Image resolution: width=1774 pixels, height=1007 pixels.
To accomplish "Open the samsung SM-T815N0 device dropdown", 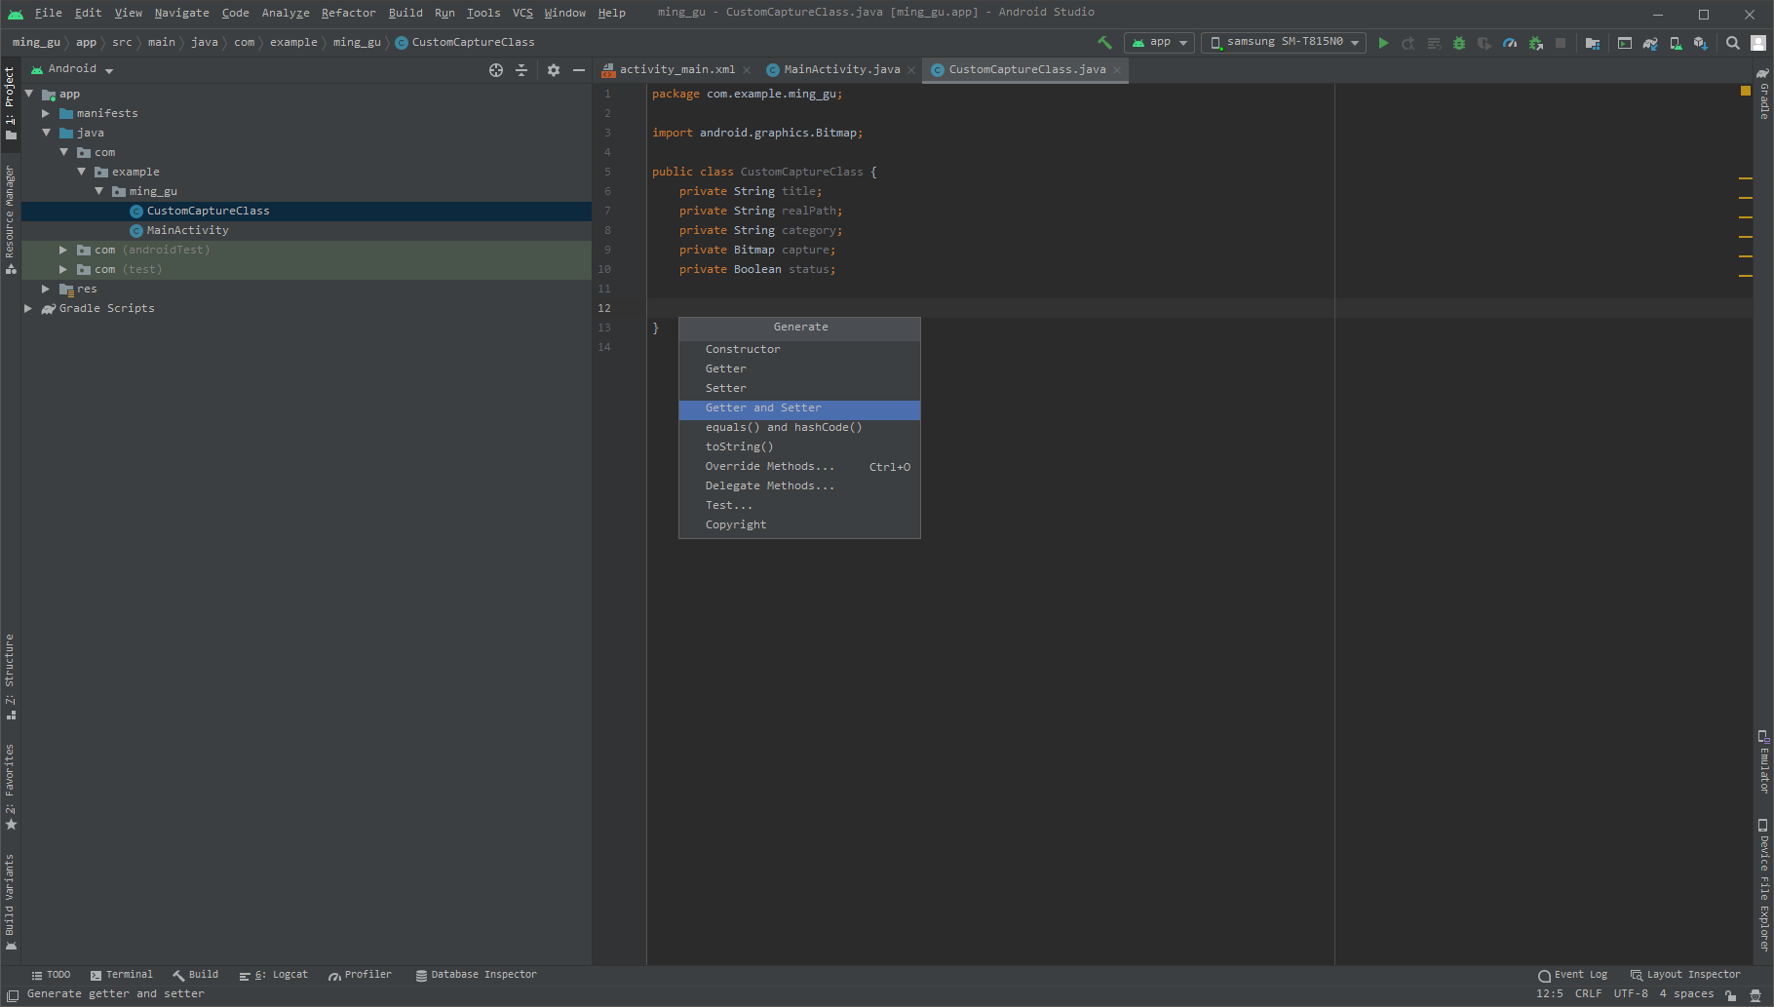I will pyautogui.click(x=1284, y=43).
